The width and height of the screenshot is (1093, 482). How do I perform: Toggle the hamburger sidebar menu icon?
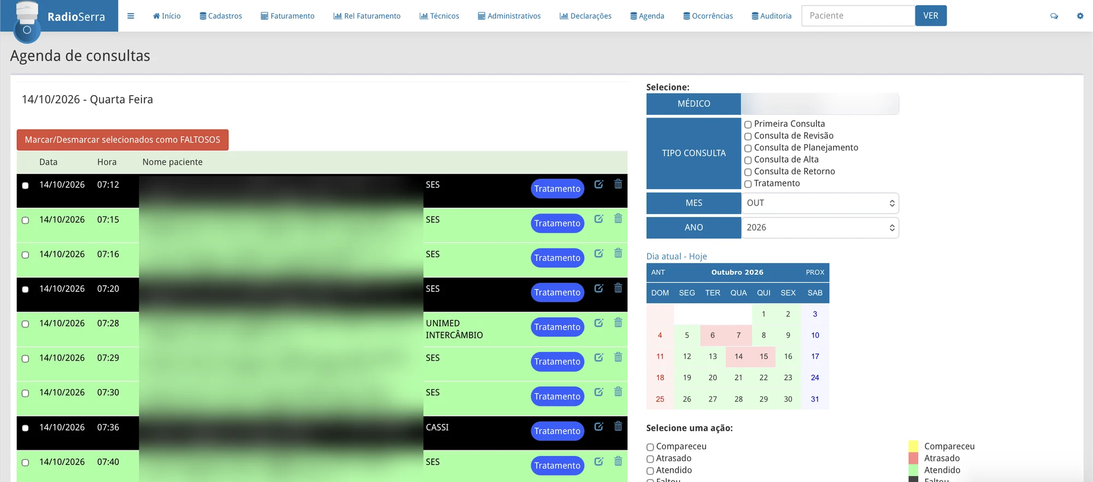[x=131, y=16]
